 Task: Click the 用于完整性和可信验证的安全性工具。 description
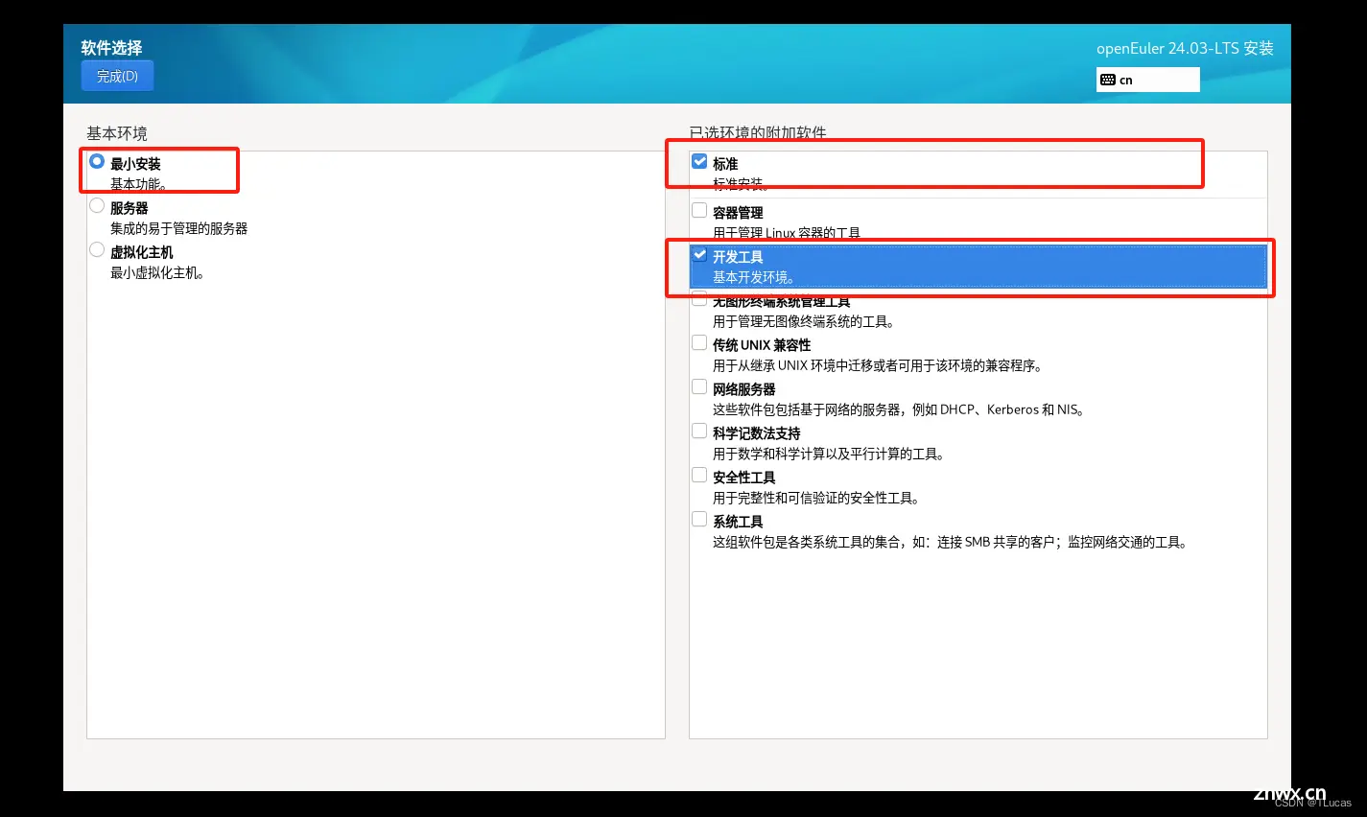pos(817,498)
